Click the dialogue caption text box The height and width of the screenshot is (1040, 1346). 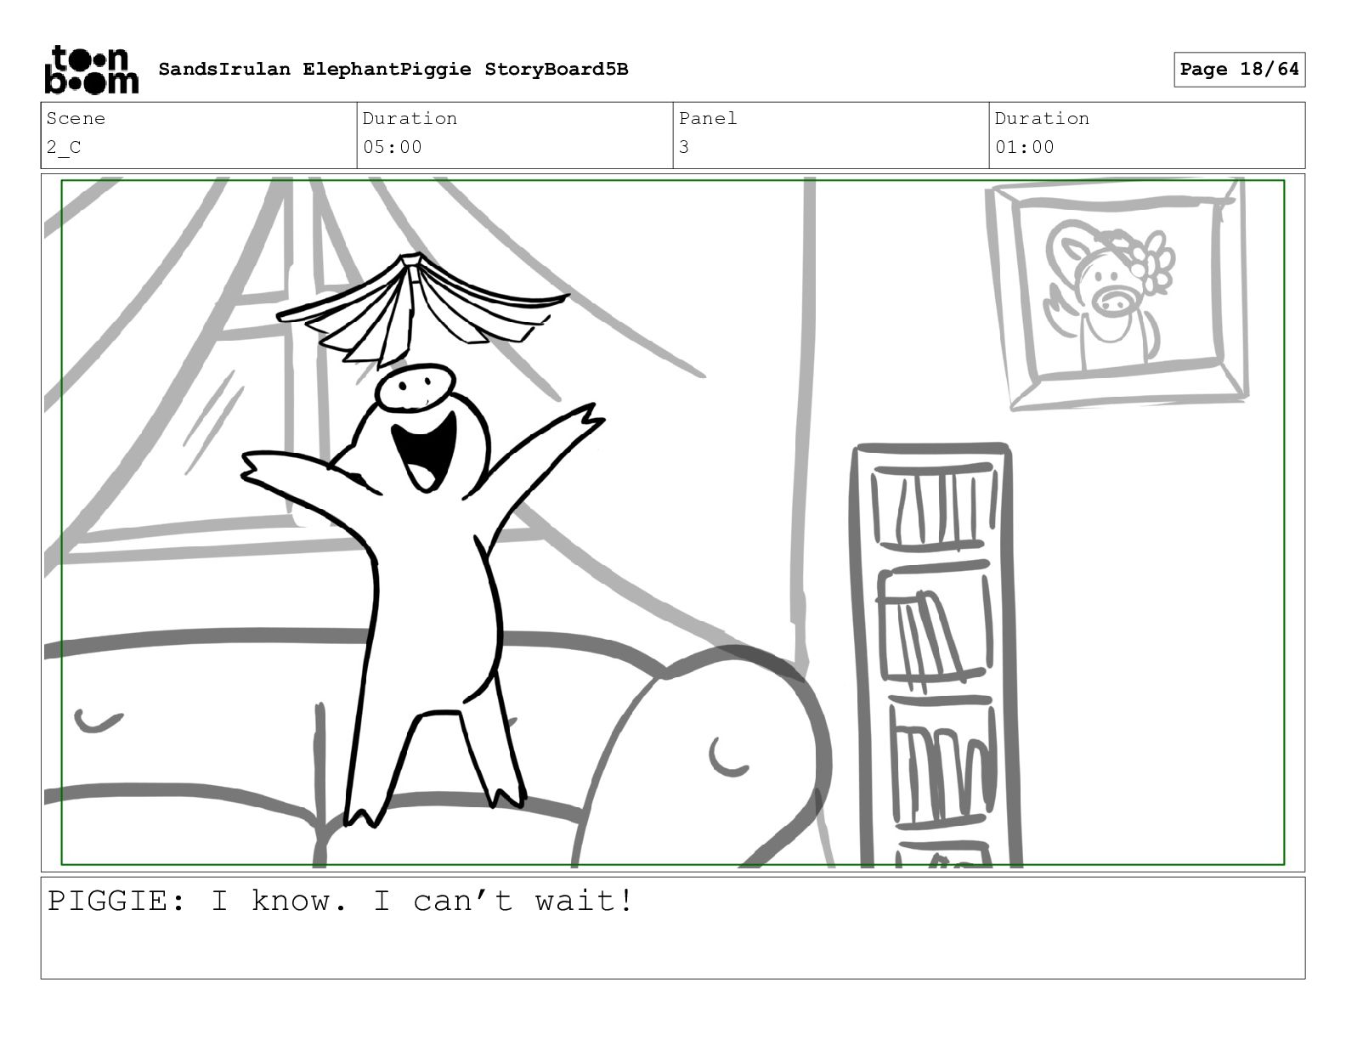point(673,928)
